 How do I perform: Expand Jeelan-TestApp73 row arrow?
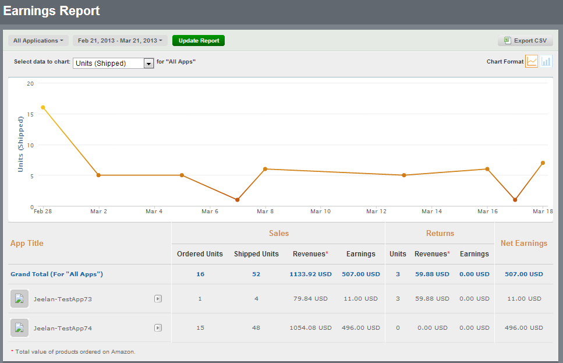tap(158, 299)
